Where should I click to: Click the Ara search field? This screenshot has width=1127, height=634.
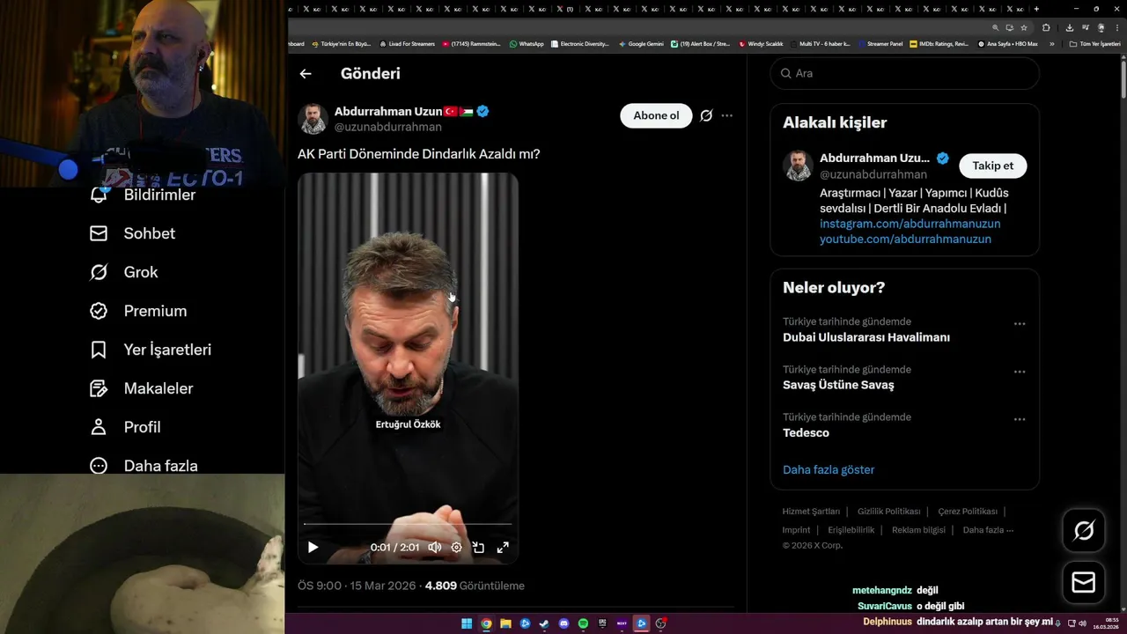pyautogui.click(x=905, y=73)
